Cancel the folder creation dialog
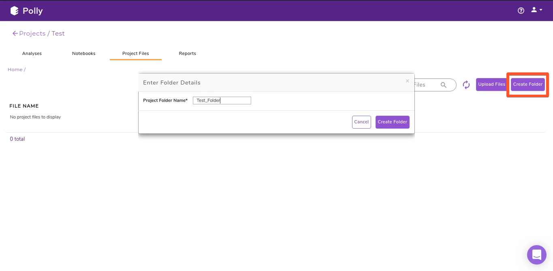 click(x=361, y=122)
